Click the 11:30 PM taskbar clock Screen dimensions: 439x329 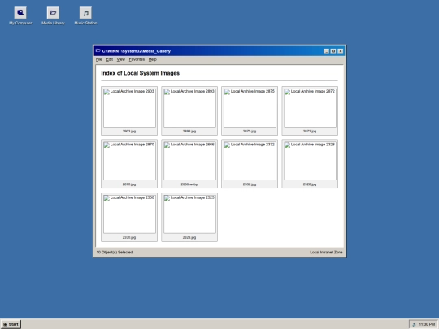[x=427, y=324]
